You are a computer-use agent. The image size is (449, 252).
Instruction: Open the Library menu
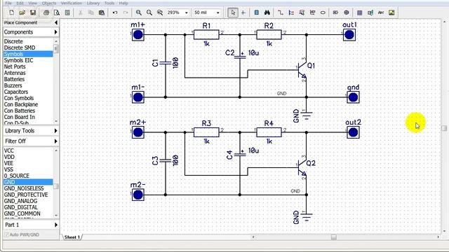click(93, 3)
